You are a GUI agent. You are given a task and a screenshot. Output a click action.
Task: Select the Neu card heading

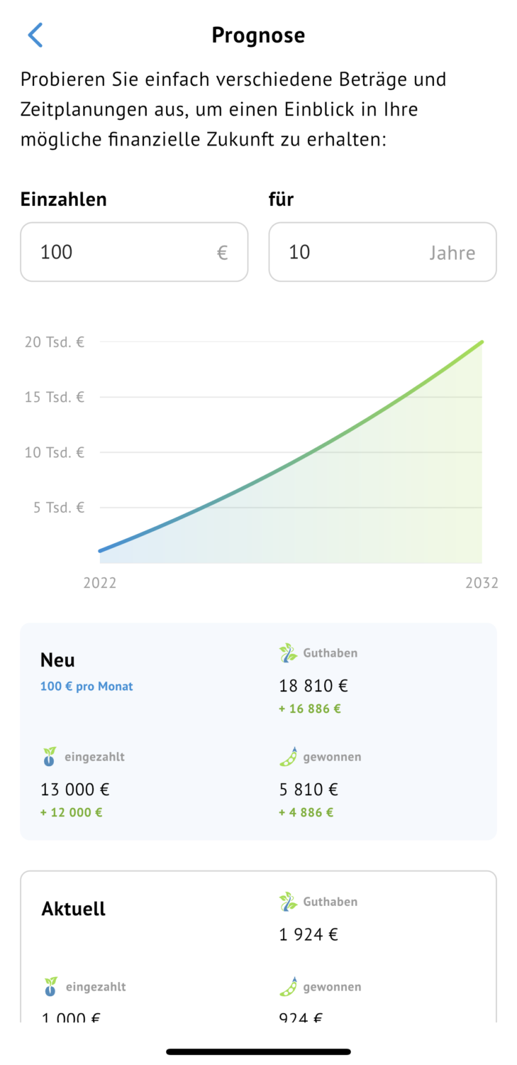click(57, 660)
